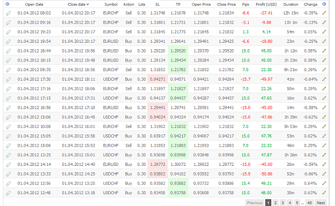Click the SL column header
This screenshot has height=206, width=335.
[158, 4]
